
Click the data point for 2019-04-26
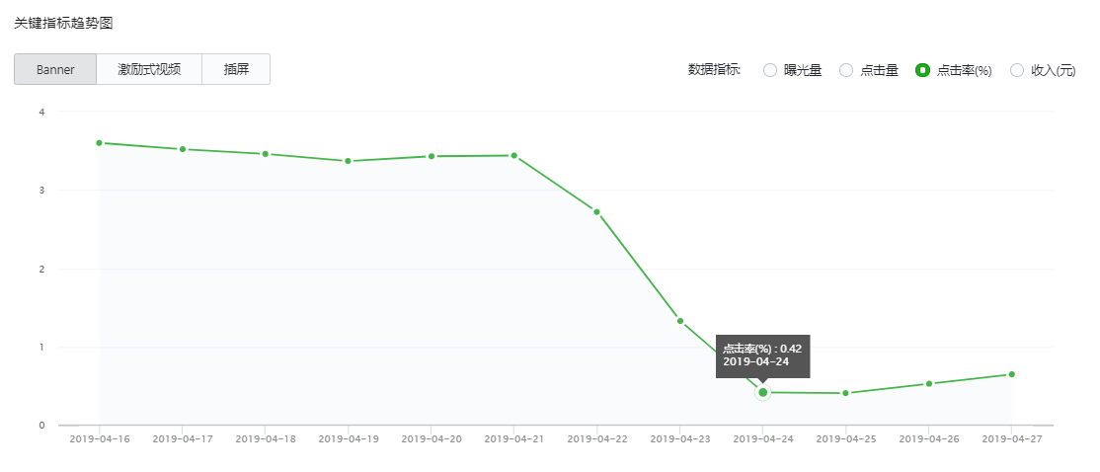(929, 384)
